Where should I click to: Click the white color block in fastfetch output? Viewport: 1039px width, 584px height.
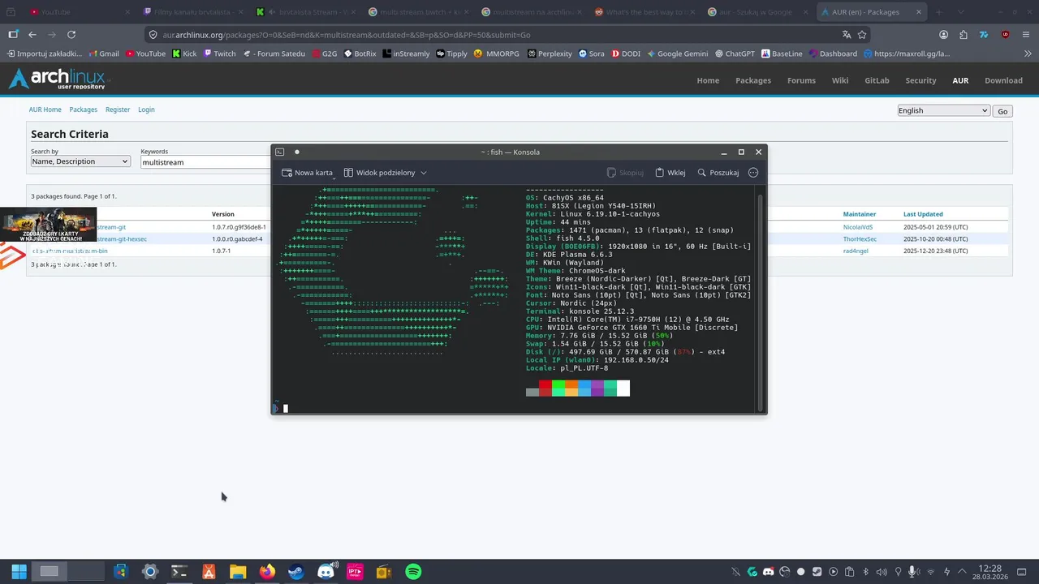click(x=623, y=389)
